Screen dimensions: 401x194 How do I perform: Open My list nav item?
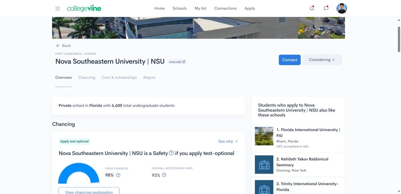pyautogui.click(x=200, y=8)
